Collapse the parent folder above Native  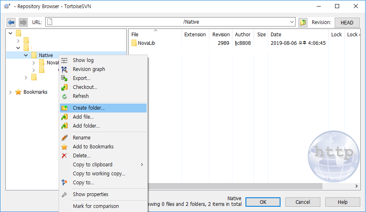click(18, 48)
